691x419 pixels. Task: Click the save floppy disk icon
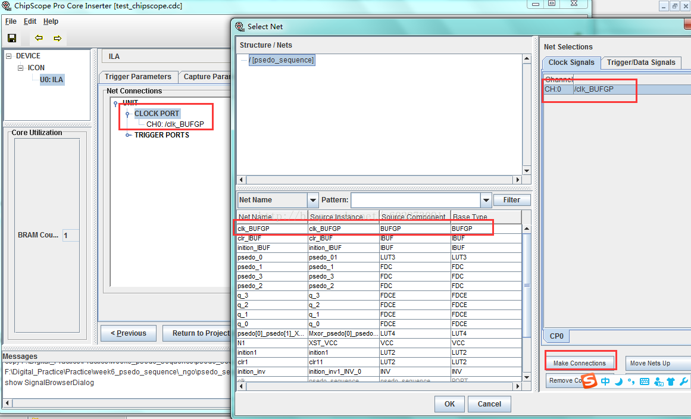(12, 38)
